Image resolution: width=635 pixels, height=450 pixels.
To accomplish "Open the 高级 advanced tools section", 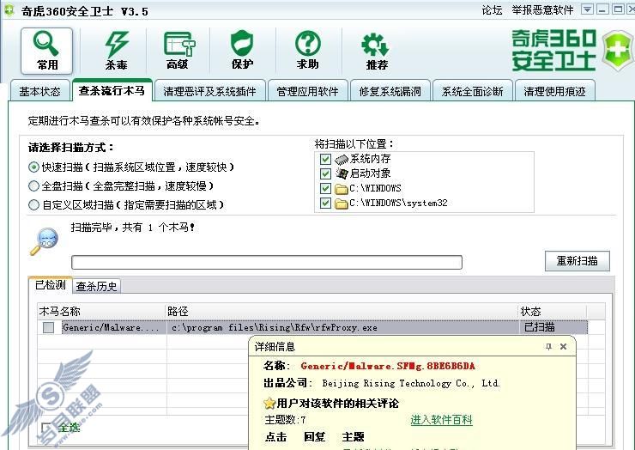I will click(178, 51).
